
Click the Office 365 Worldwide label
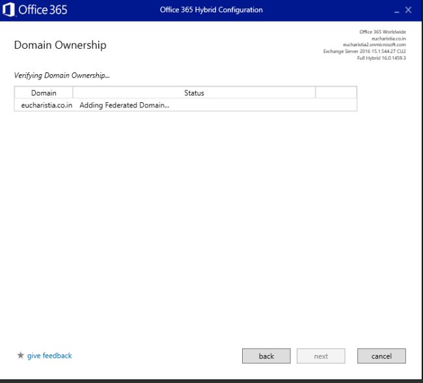pos(383,32)
